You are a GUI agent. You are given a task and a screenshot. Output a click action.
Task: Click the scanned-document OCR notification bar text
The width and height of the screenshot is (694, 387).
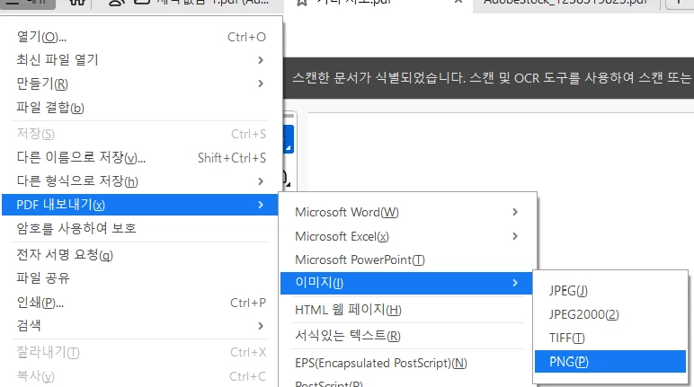click(492, 78)
